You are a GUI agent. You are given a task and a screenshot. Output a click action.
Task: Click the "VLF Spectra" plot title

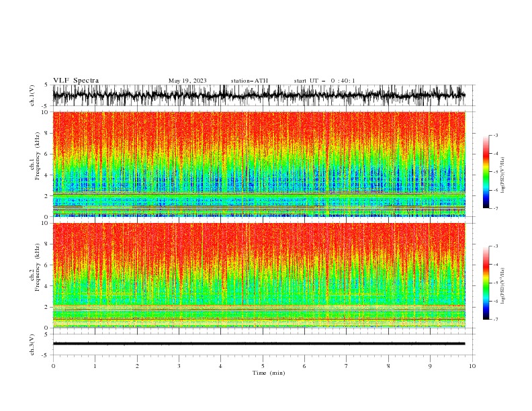click(x=76, y=81)
